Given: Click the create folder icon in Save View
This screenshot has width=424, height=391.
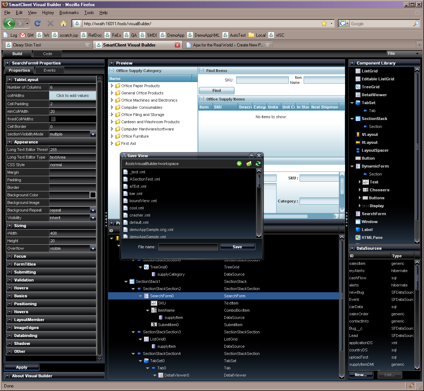Looking at the screenshot, I should 249,164.
